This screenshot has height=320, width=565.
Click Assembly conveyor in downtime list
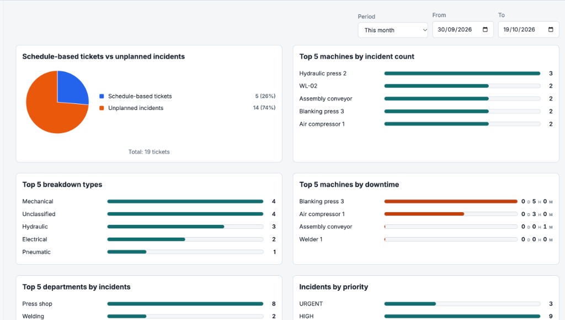click(326, 227)
